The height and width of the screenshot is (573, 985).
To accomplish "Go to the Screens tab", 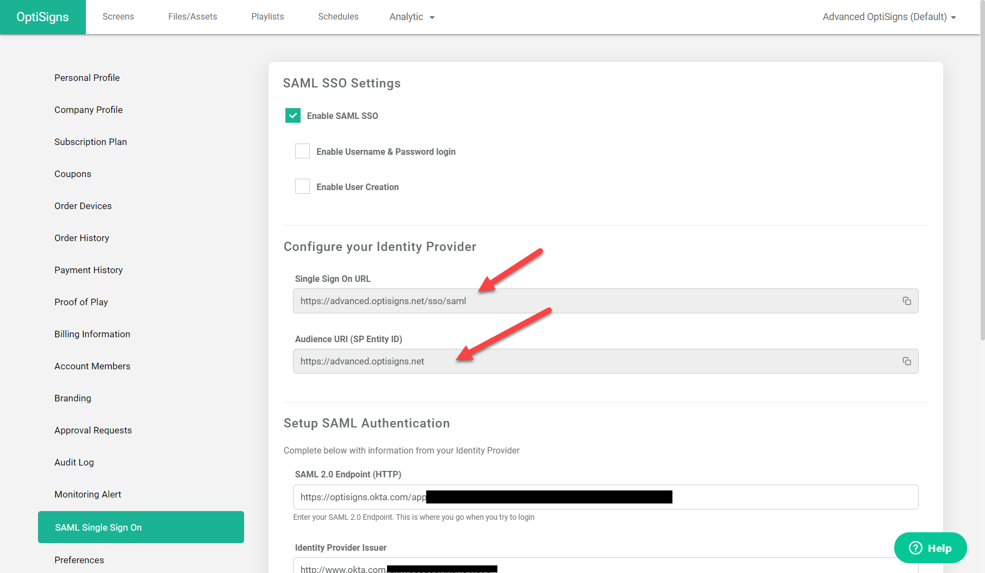I will [x=118, y=17].
